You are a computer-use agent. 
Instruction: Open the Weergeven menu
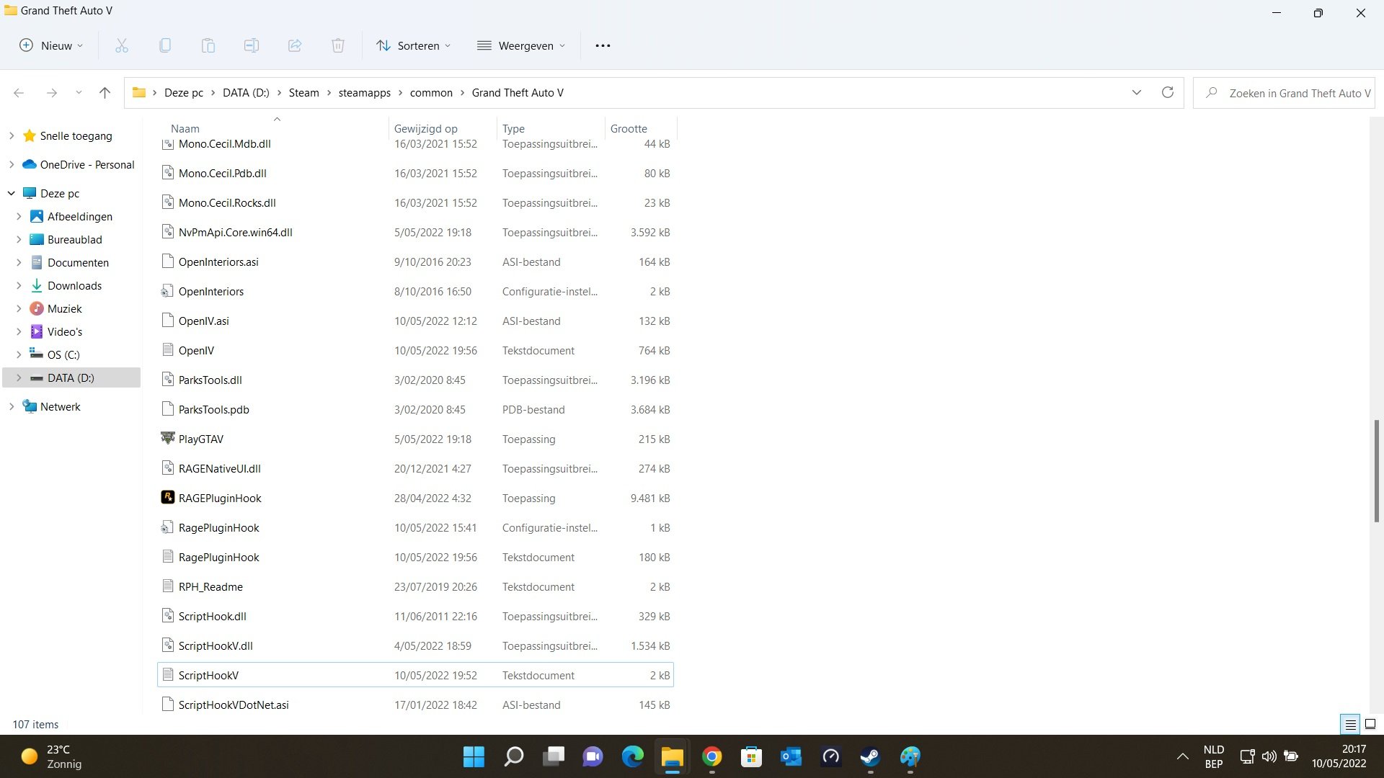(521, 45)
